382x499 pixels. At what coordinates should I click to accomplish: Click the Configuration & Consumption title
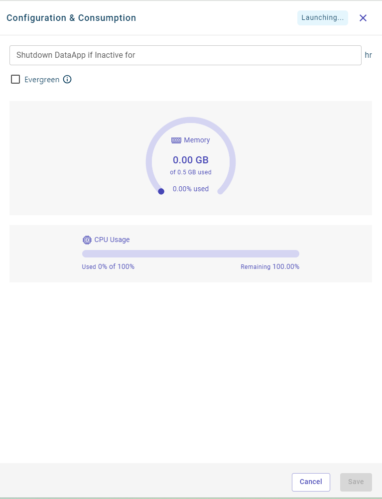[71, 18]
